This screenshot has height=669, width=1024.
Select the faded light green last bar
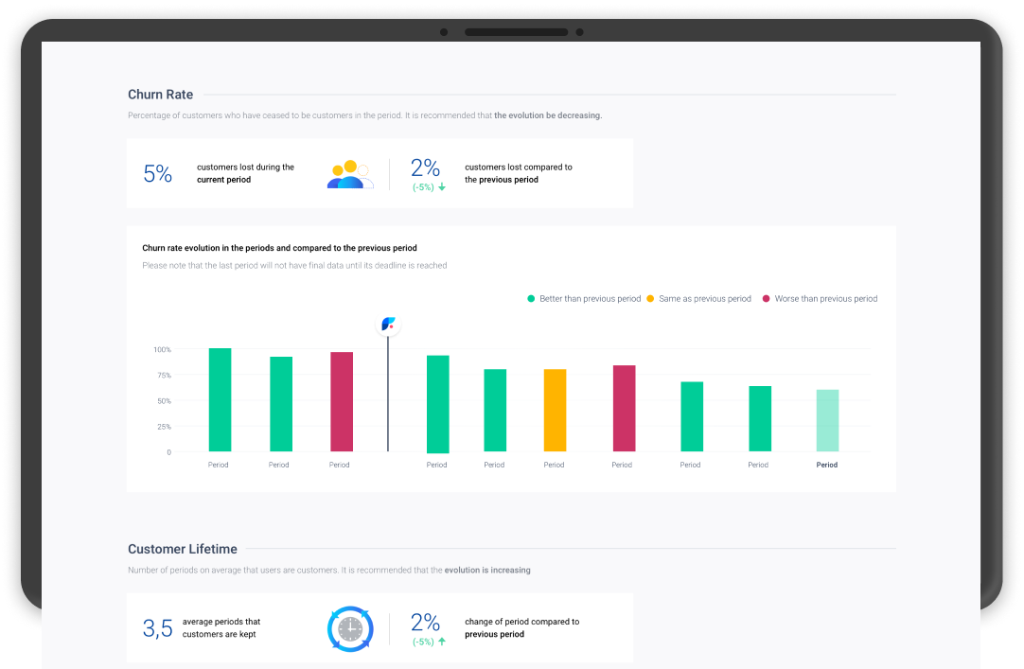pos(827,420)
